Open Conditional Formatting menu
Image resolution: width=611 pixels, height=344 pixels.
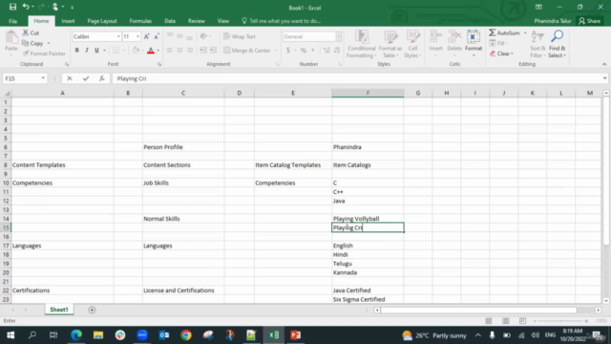361,44
